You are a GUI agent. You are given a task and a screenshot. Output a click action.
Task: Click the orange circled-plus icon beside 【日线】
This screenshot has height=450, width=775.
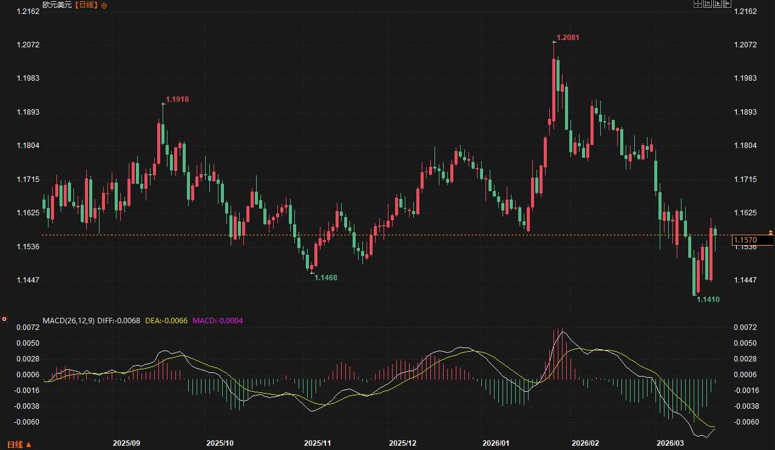click(104, 5)
